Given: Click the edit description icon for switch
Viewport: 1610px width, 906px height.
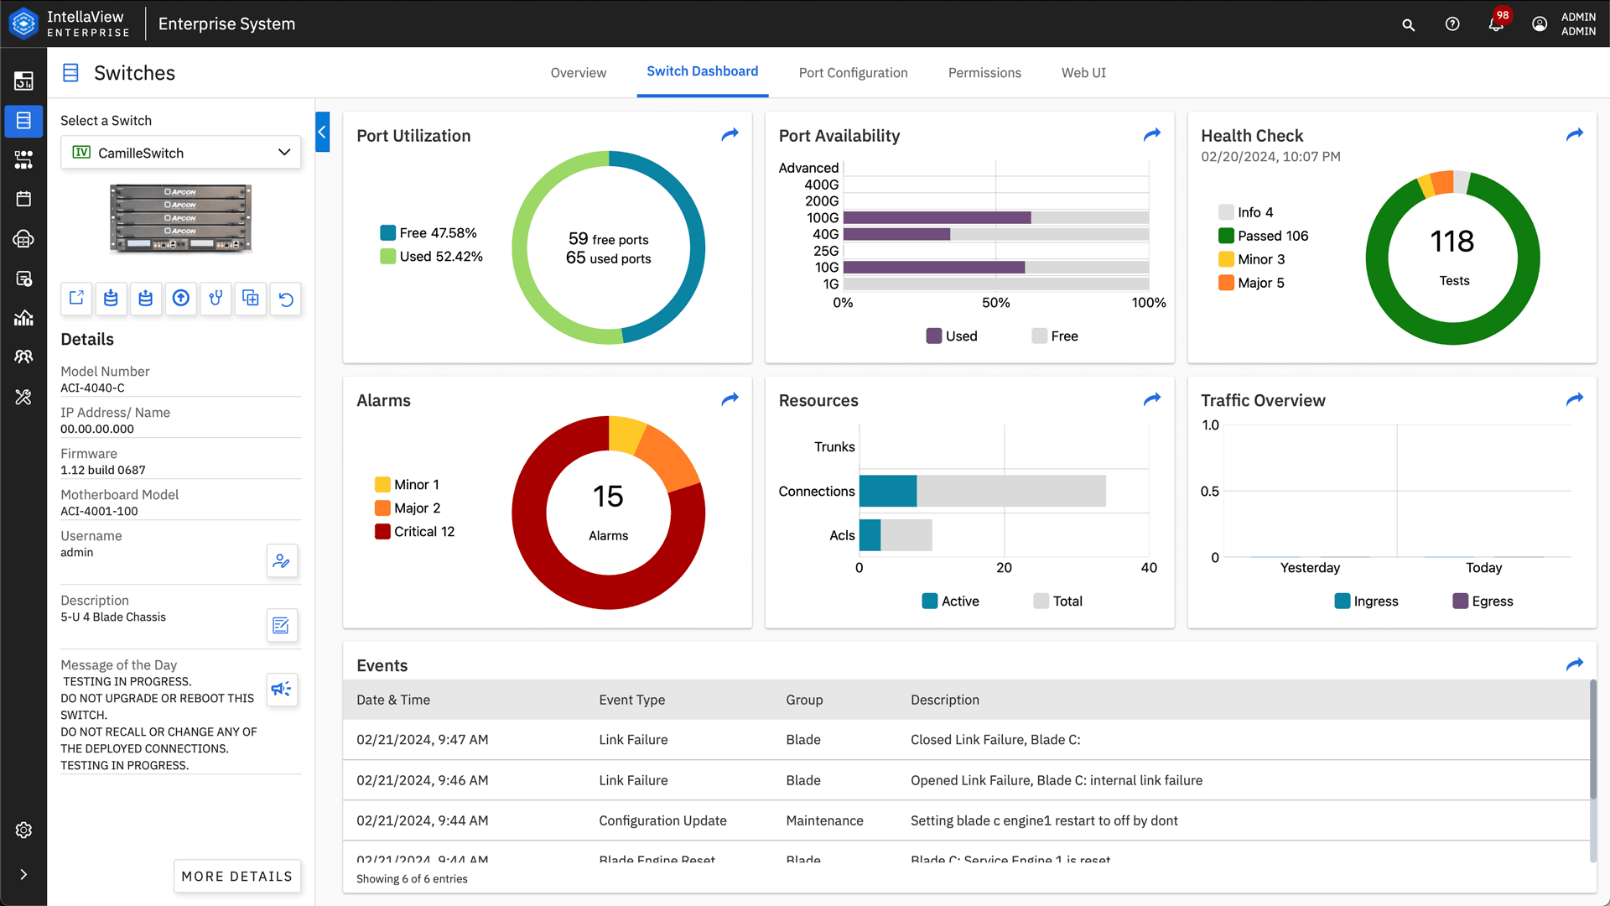Looking at the screenshot, I should [282, 625].
